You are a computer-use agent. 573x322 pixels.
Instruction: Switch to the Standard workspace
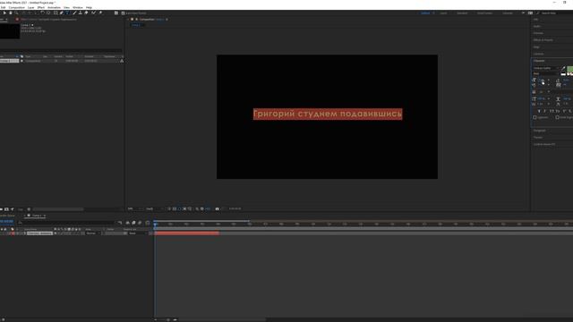(462, 13)
